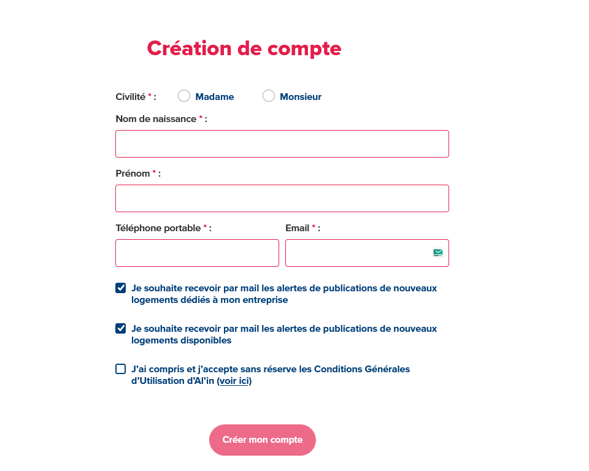This screenshot has height=471, width=589.
Task: Click the bold Monsieur label next to its radio
Action: 300,96
